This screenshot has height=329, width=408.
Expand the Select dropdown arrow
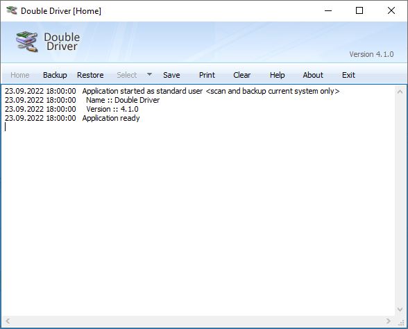tap(149, 75)
